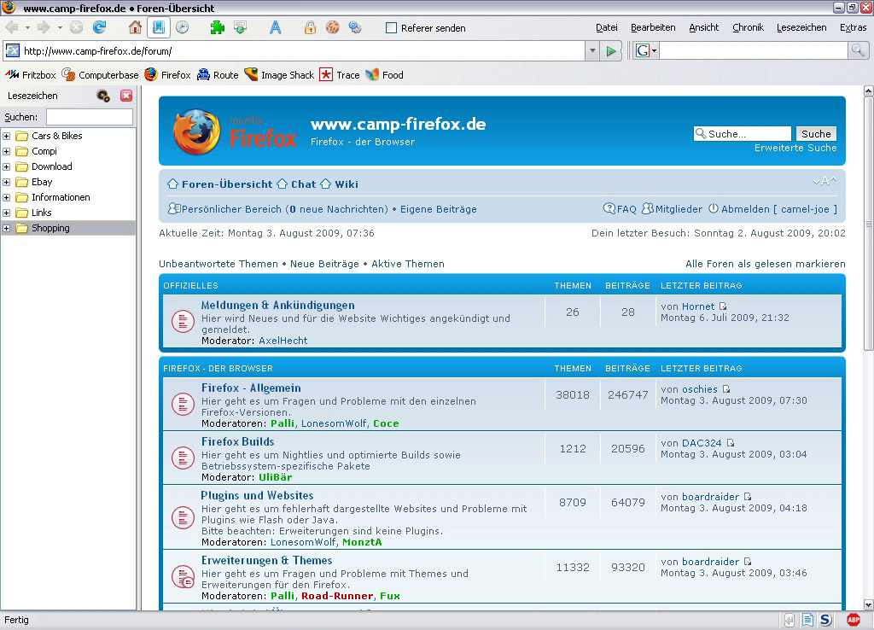Screen dimensions: 874x630
Task: Open the Route bookmark
Action: pos(218,75)
